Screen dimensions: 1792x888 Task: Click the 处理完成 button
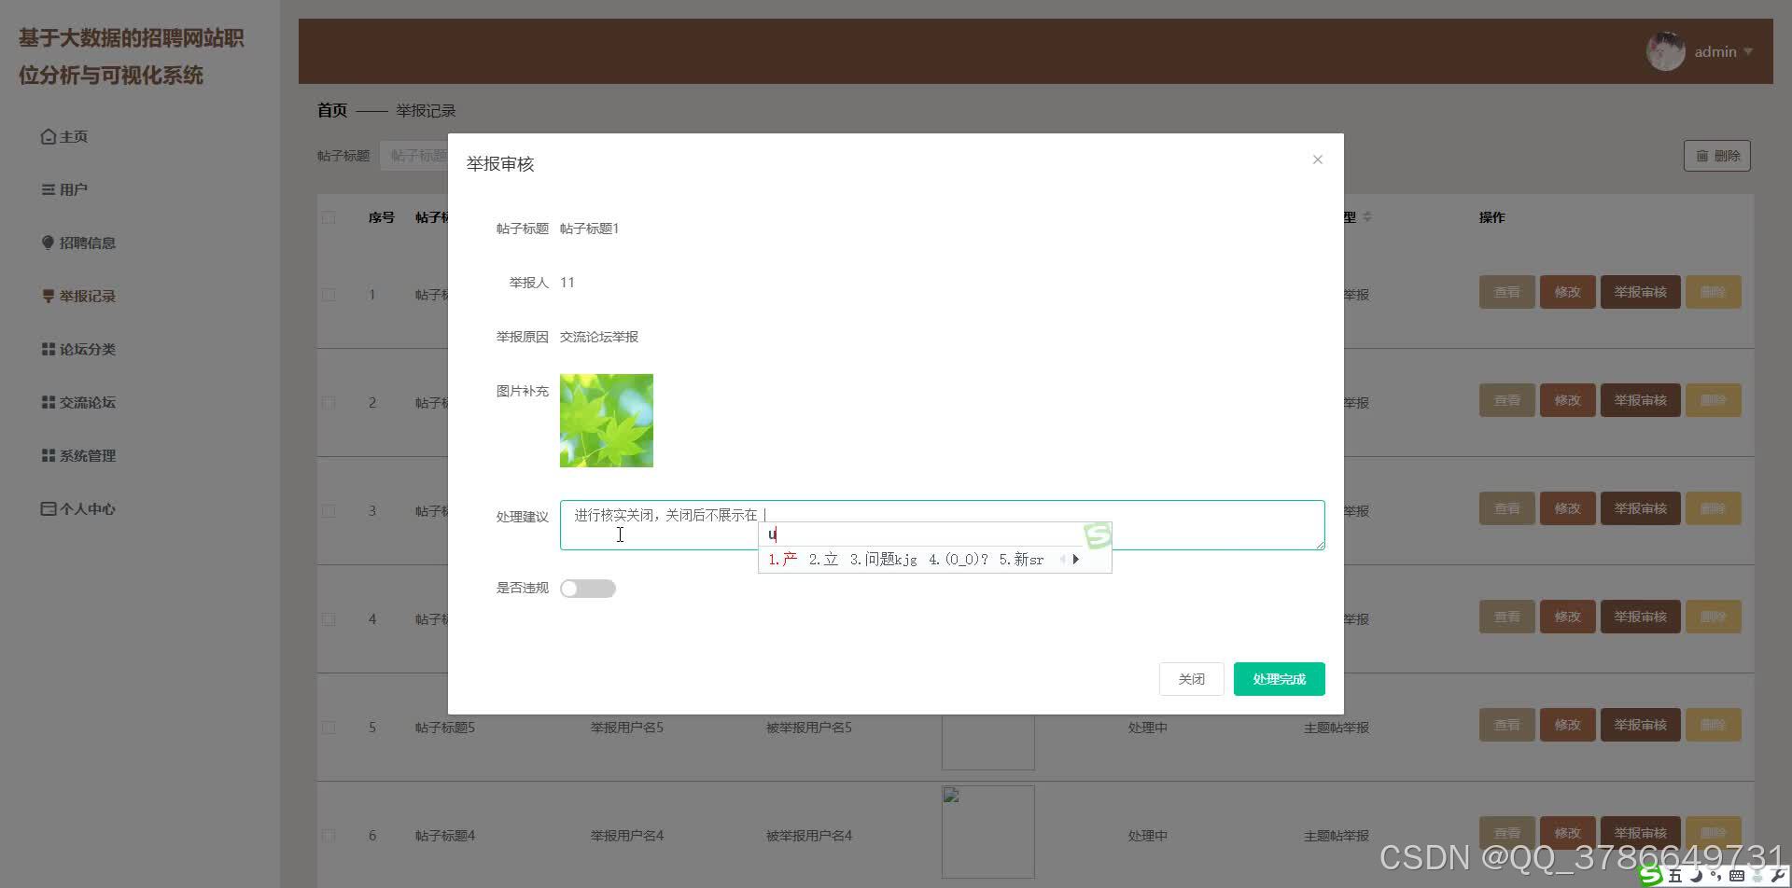[x=1279, y=679]
